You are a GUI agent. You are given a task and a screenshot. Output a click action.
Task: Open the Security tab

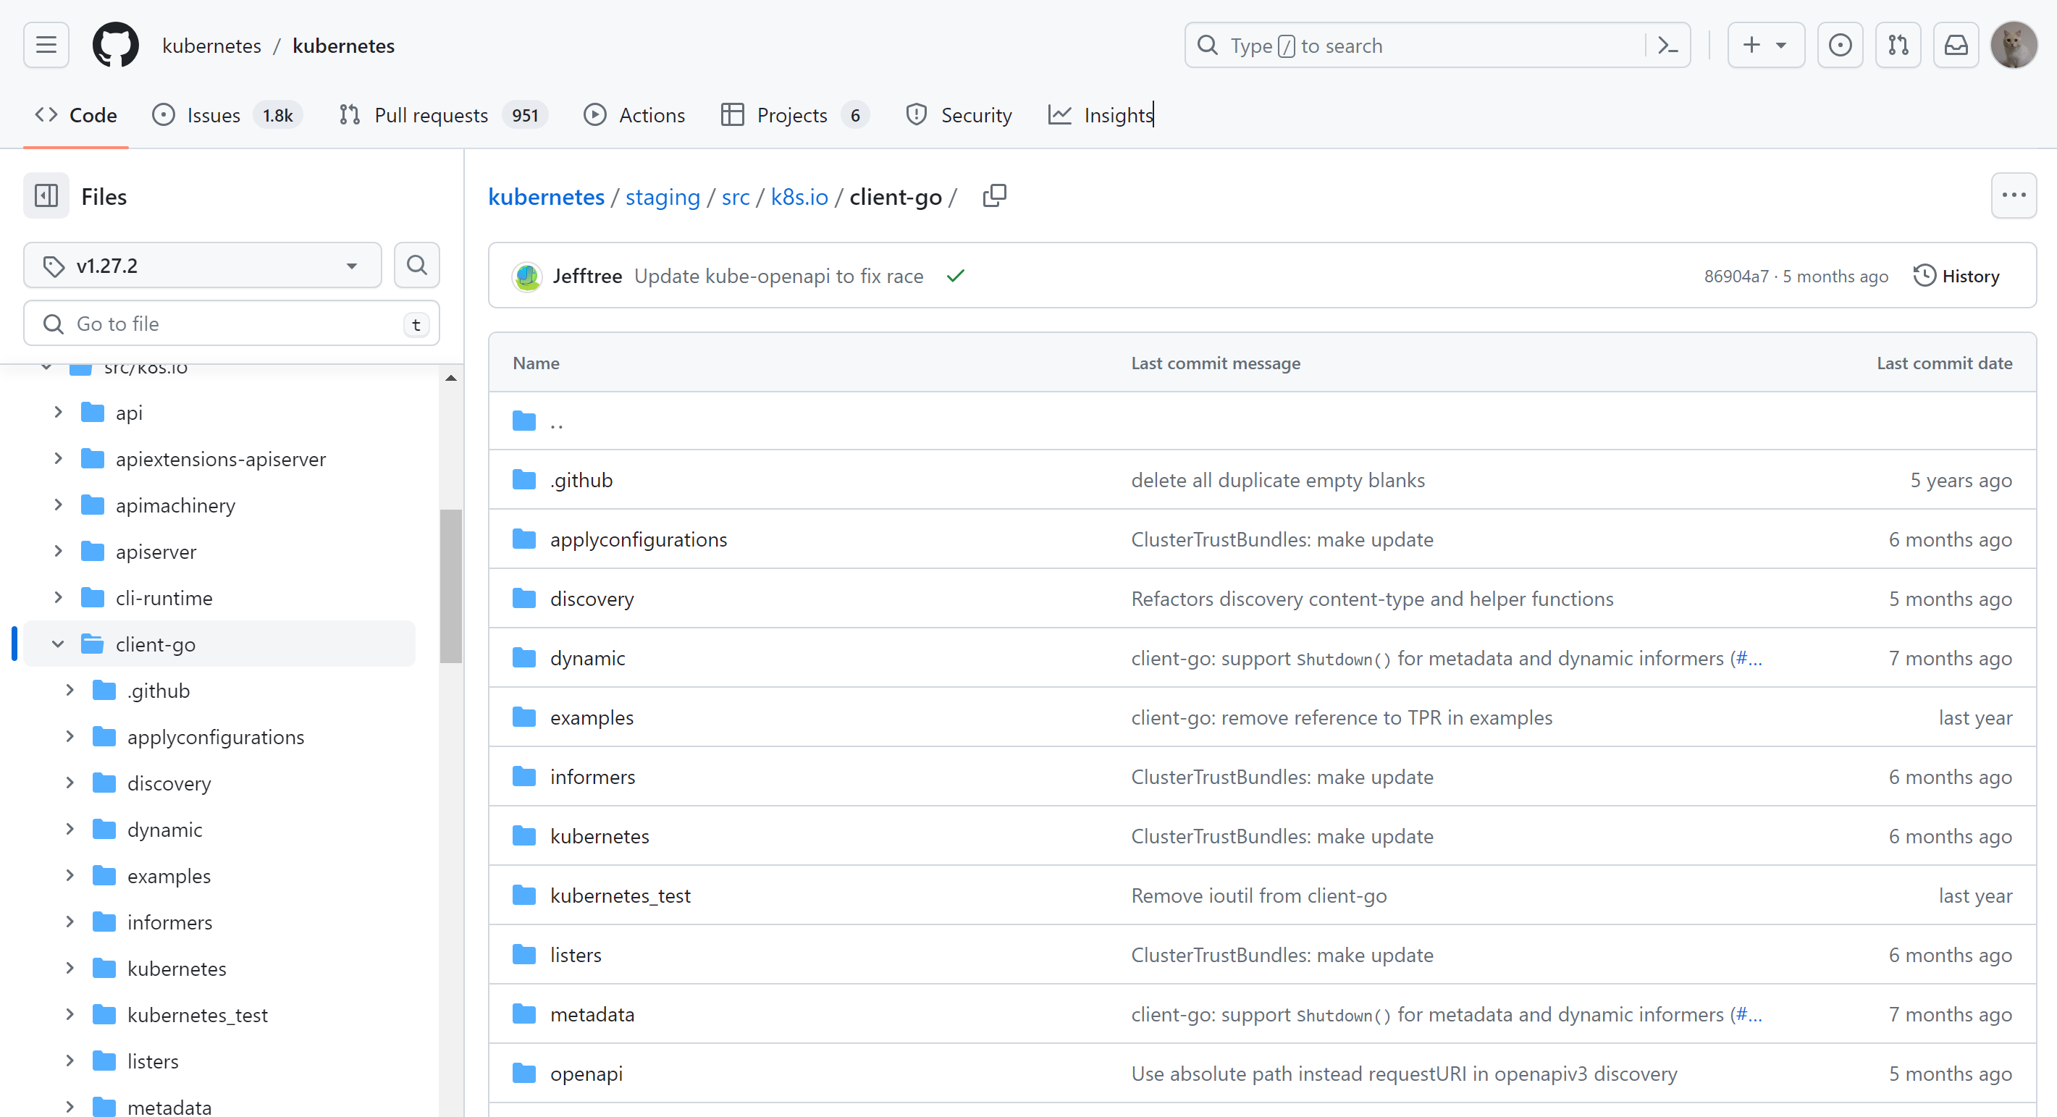[x=958, y=115]
